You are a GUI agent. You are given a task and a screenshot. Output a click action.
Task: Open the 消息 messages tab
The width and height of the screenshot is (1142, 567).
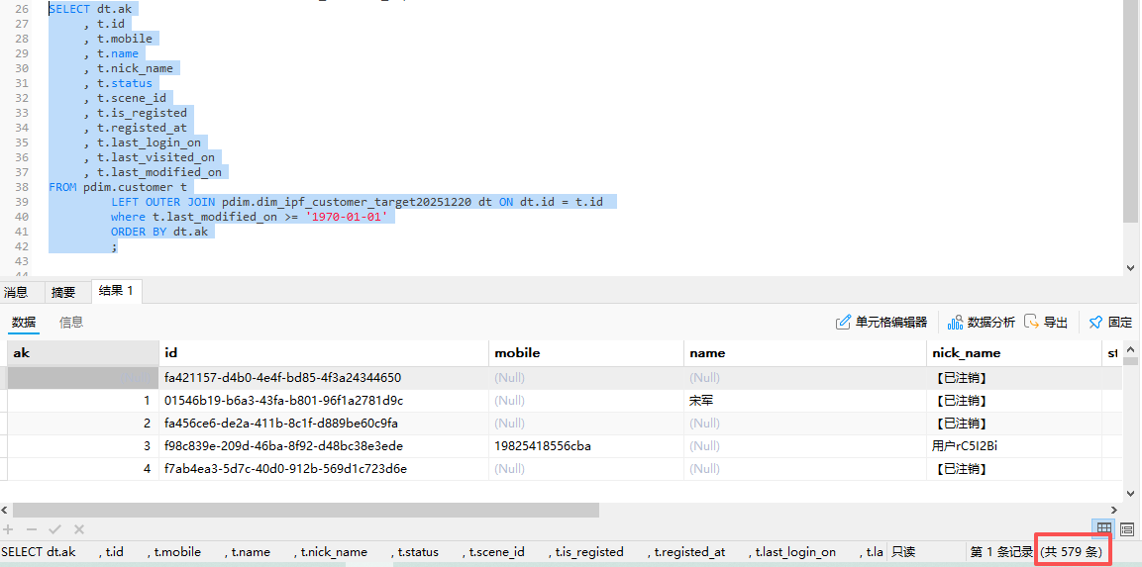tap(17, 292)
